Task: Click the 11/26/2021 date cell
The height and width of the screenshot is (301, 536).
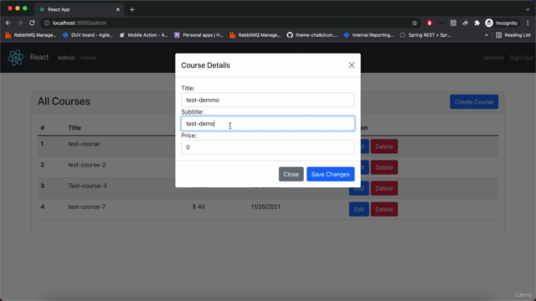Action: 265,207
